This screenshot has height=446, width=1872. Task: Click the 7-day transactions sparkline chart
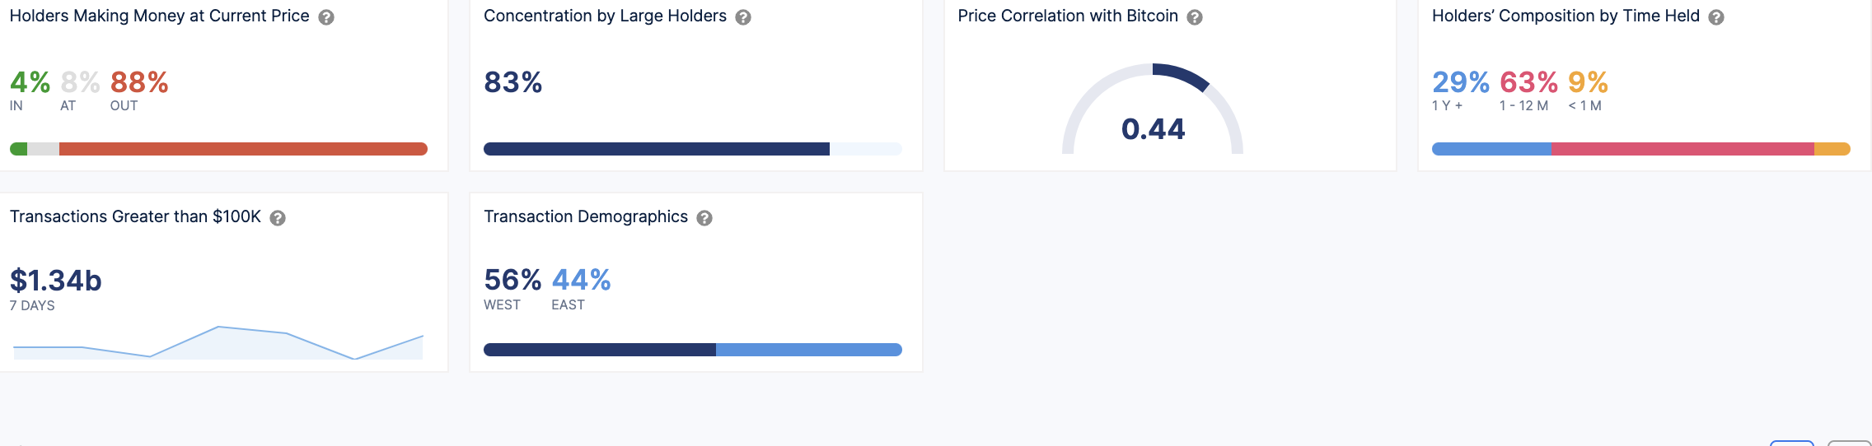(218, 343)
